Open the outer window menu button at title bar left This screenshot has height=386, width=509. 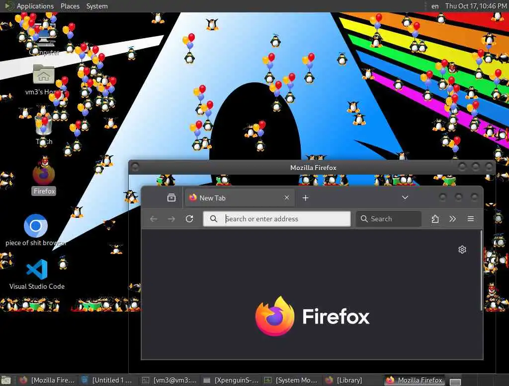click(x=135, y=167)
